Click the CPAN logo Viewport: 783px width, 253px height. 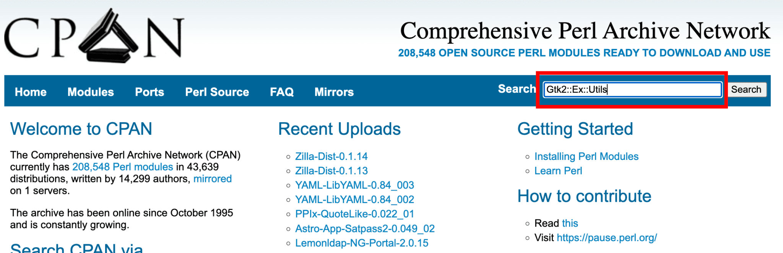coord(94,36)
